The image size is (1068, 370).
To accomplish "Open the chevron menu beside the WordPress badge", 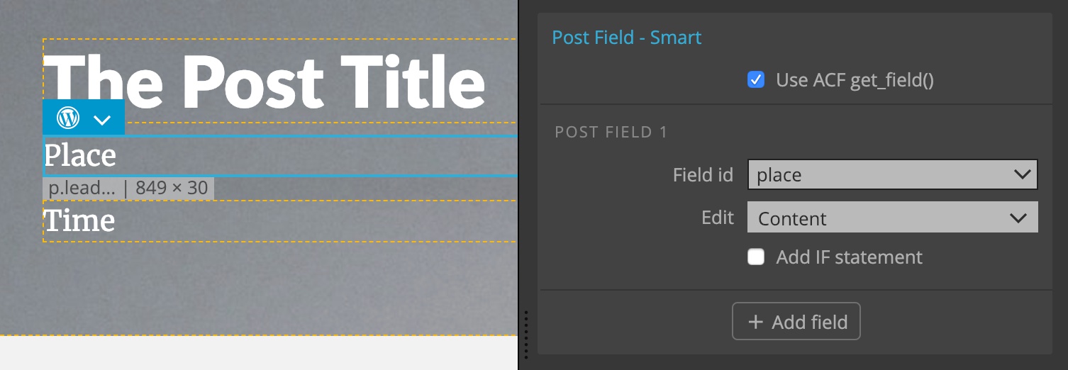I will (102, 120).
